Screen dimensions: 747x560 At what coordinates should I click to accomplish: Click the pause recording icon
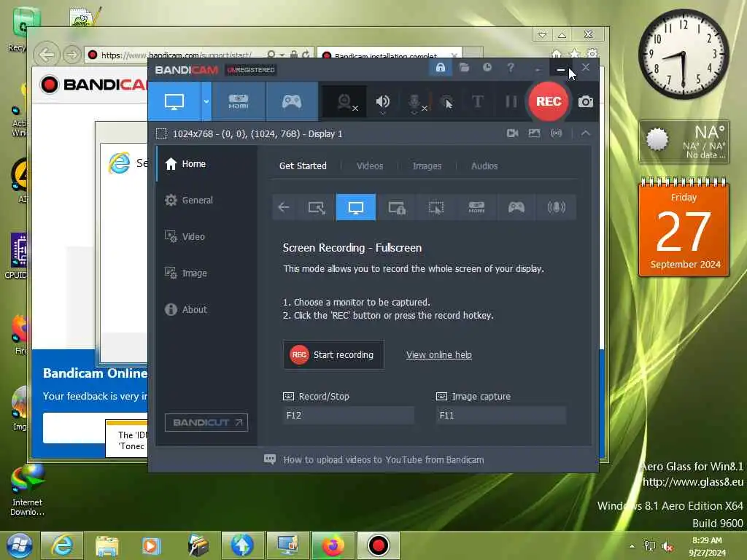pyautogui.click(x=511, y=101)
